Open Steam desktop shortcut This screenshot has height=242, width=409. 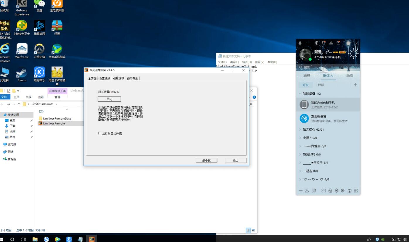click(22, 74)
